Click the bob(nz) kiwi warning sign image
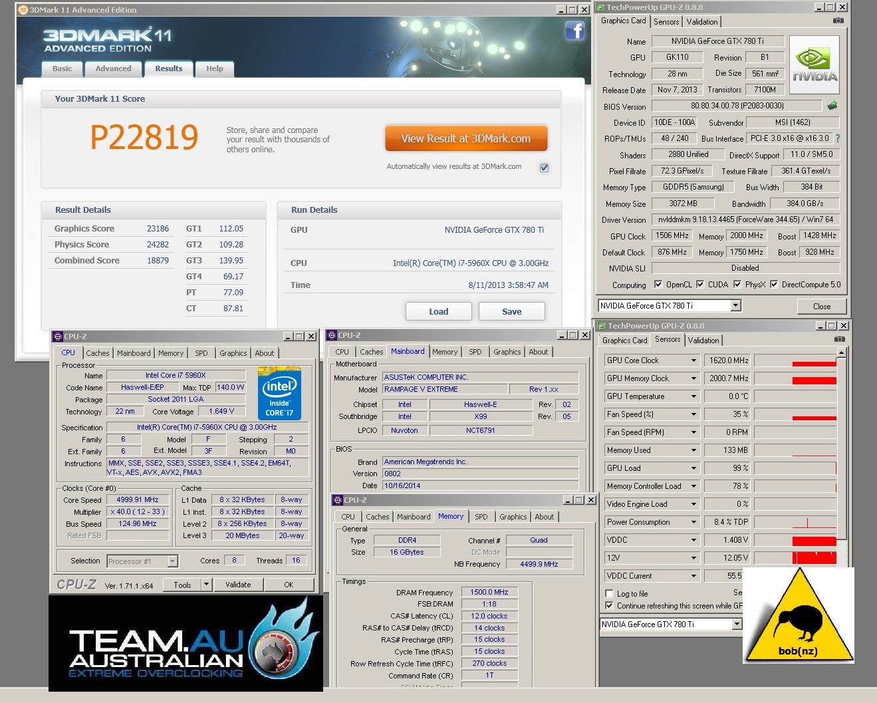 click(x=798, y=615)
